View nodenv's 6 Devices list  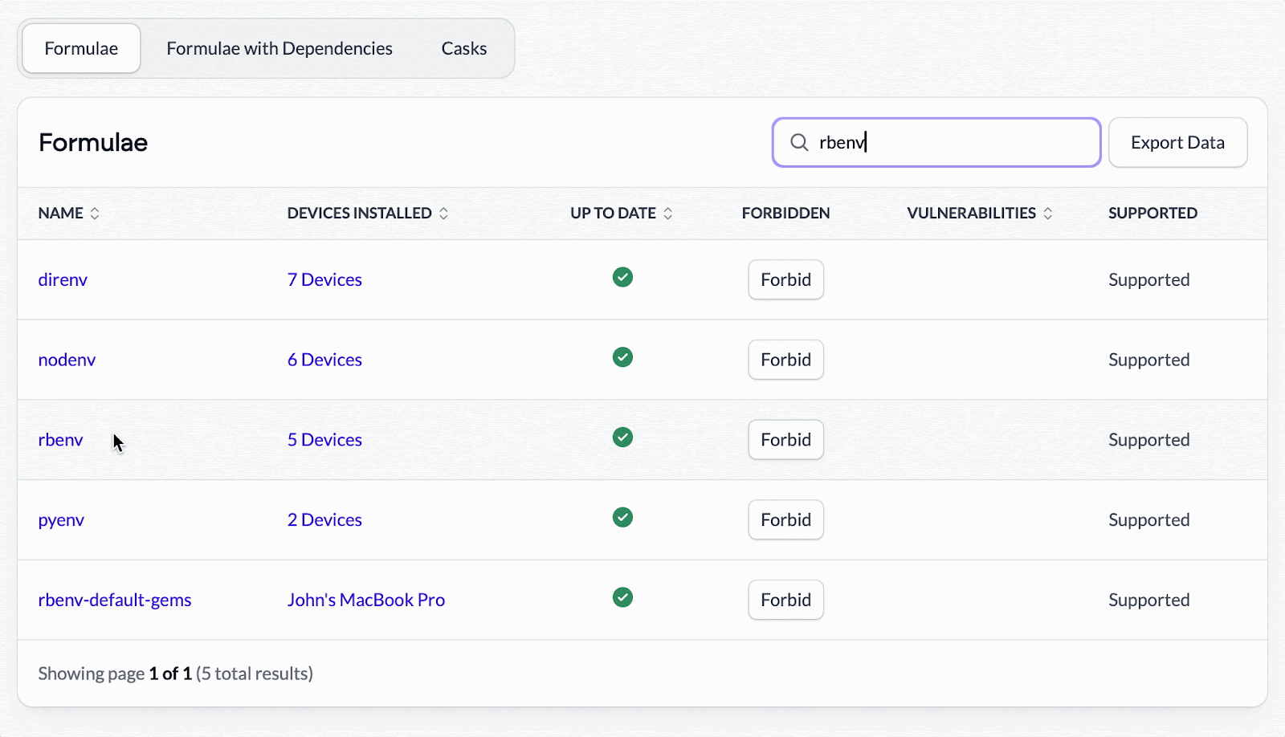[324, 360]
